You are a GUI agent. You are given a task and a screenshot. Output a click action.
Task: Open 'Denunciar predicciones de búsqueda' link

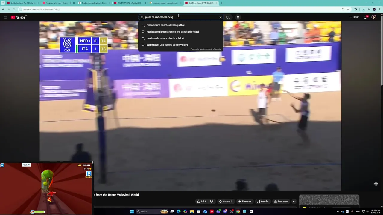pos(206,49)
